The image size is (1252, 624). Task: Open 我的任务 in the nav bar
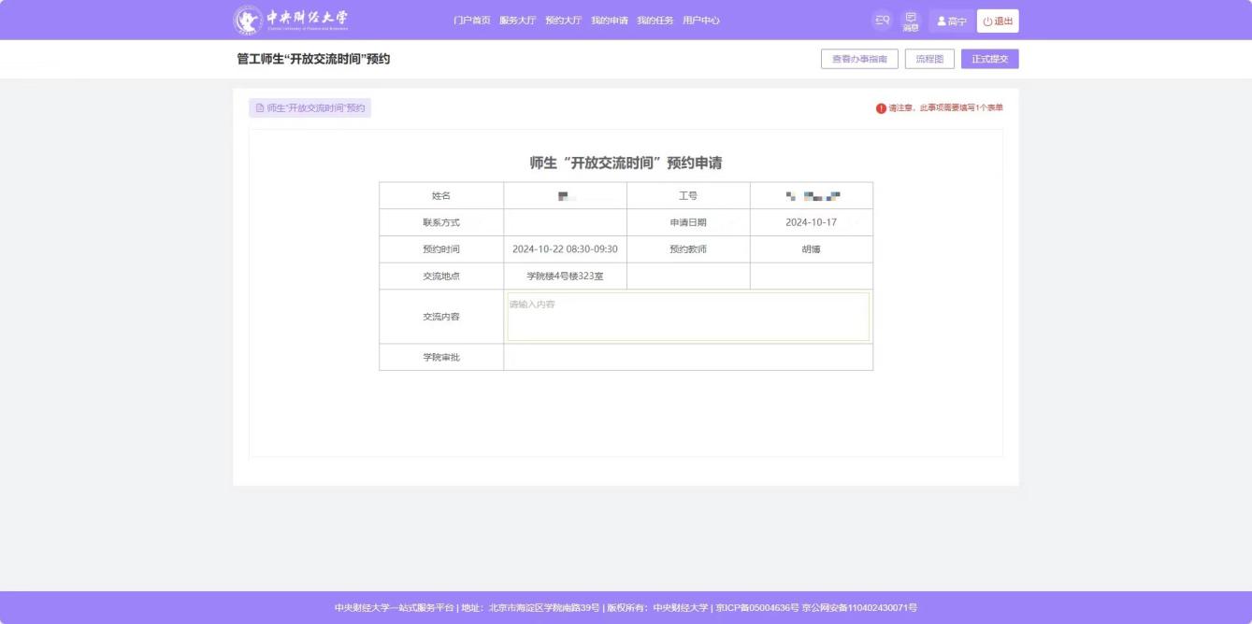(655, 21)
